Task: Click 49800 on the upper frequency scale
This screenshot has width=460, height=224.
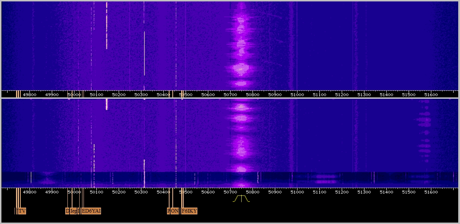Action: pos(30,95)
